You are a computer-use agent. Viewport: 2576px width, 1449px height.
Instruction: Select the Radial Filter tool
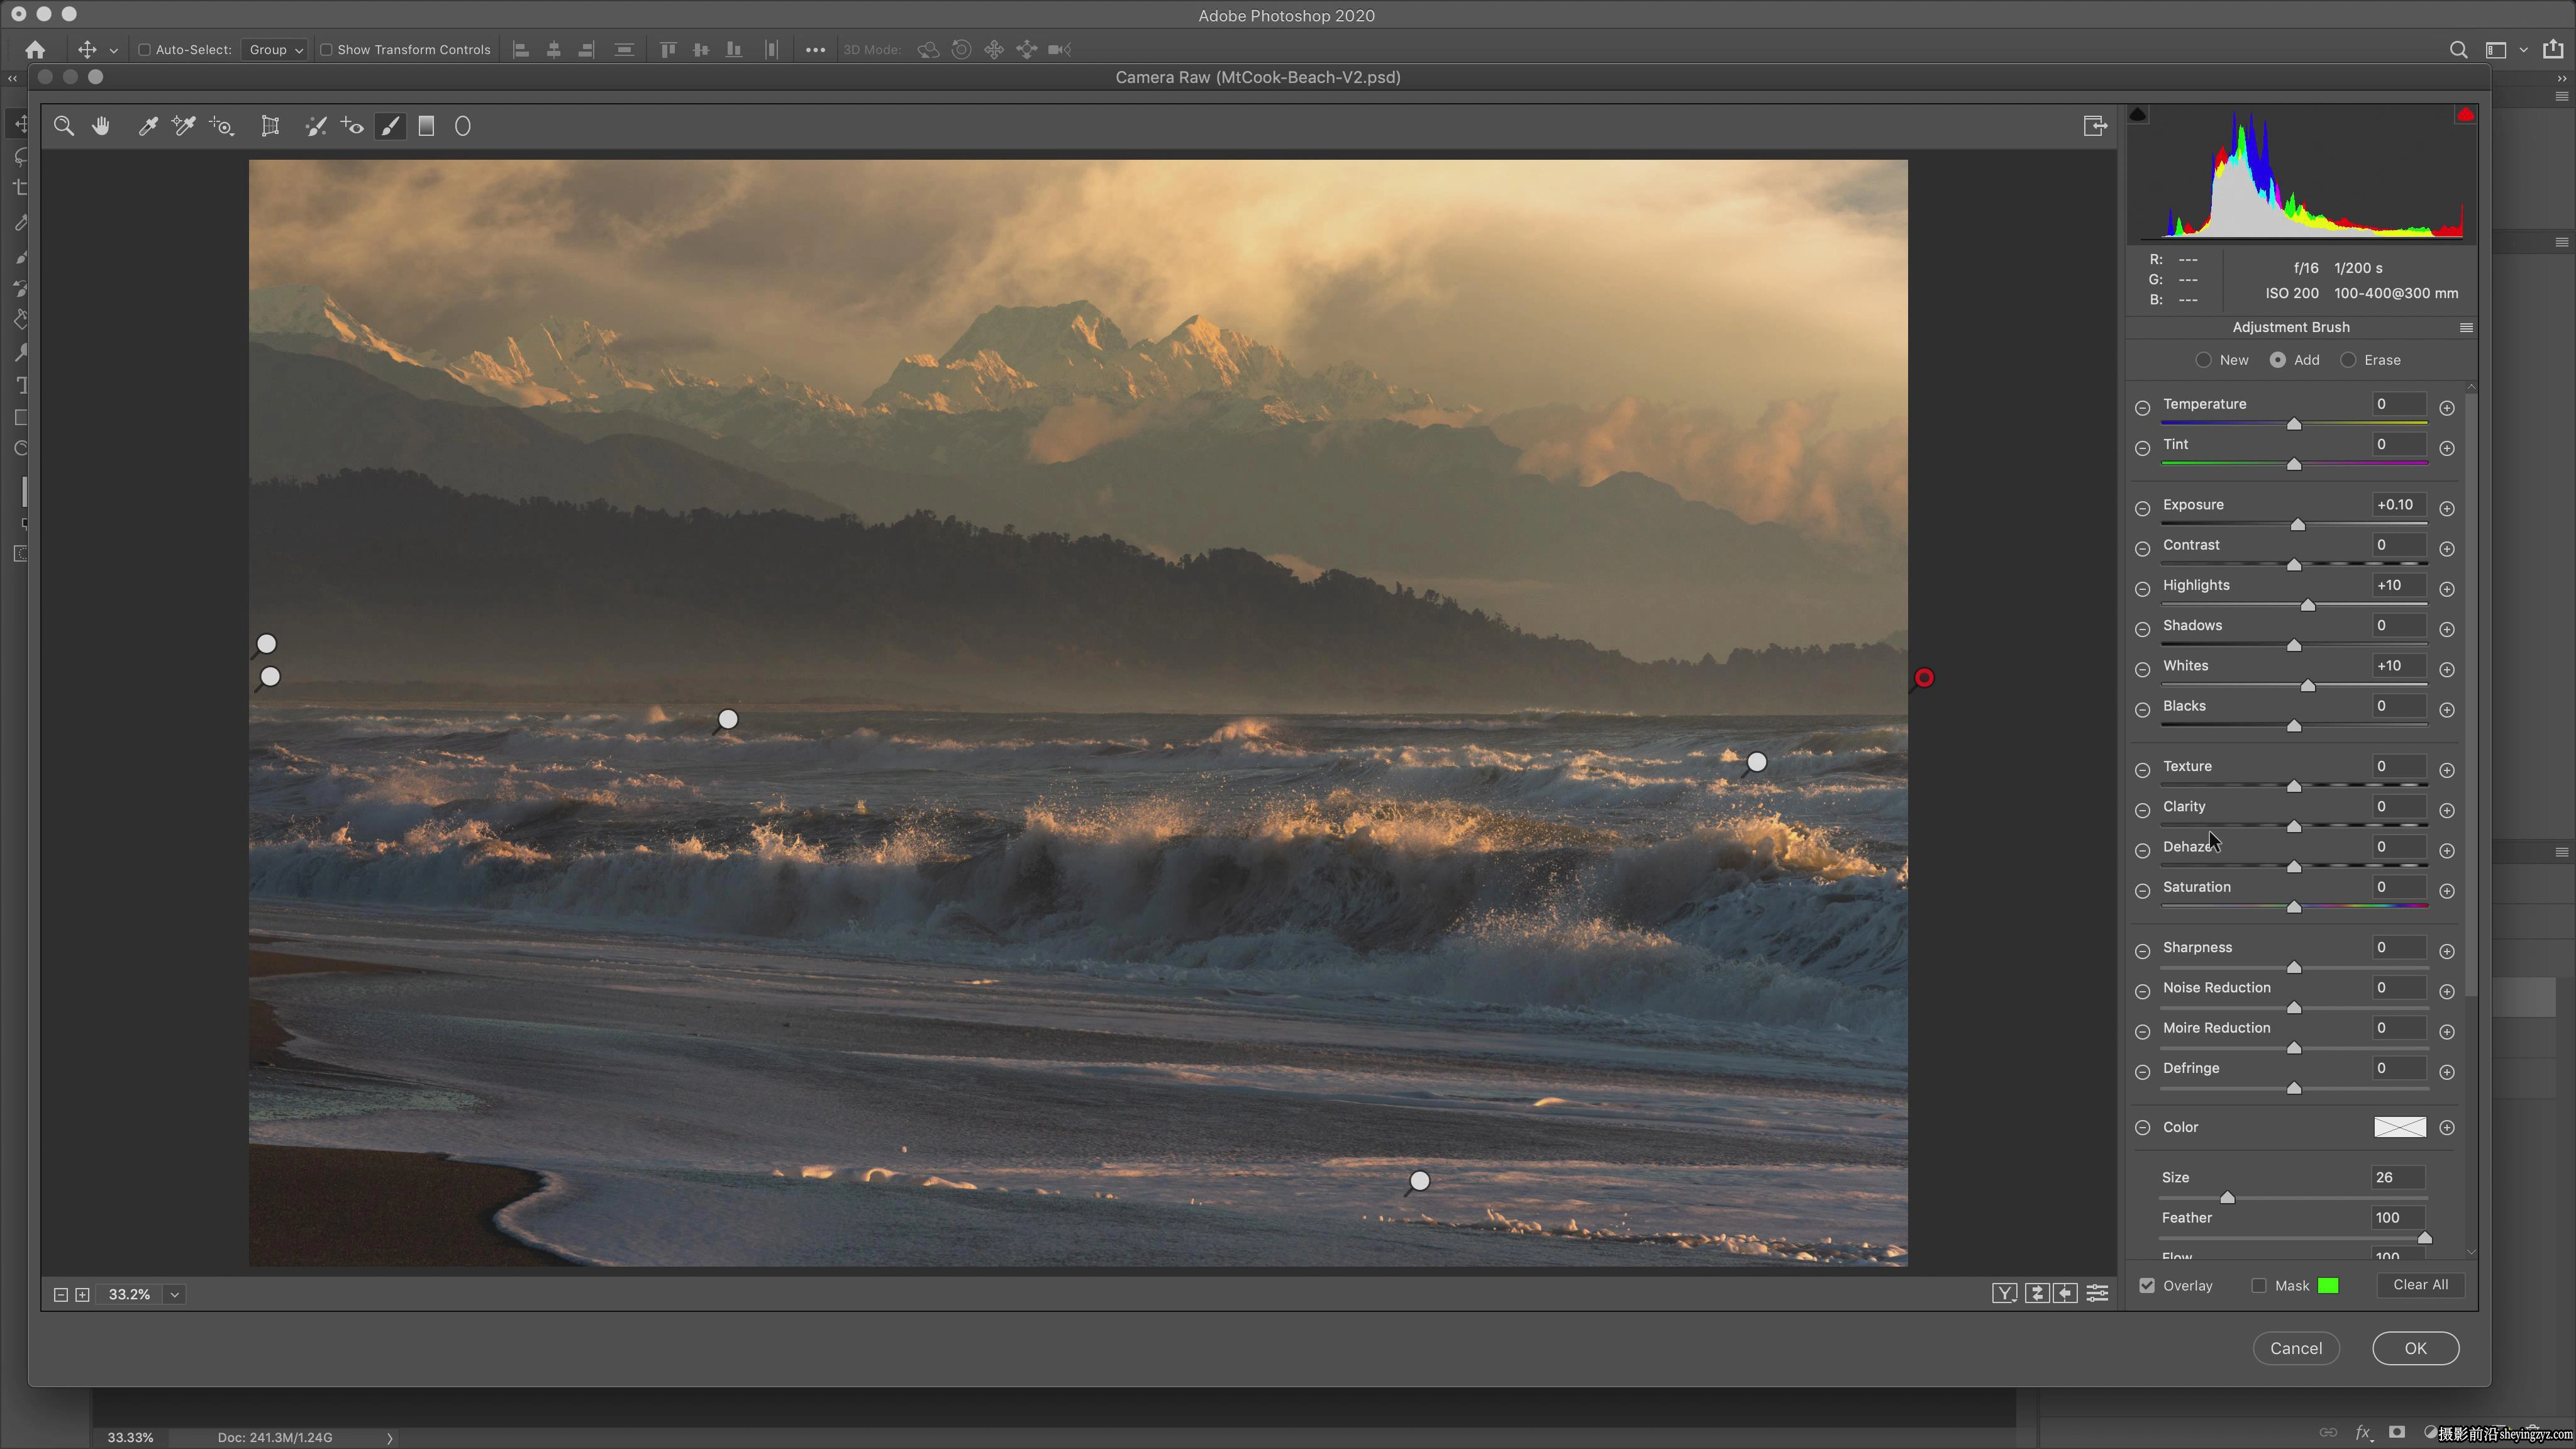click(x=463, y=126)
